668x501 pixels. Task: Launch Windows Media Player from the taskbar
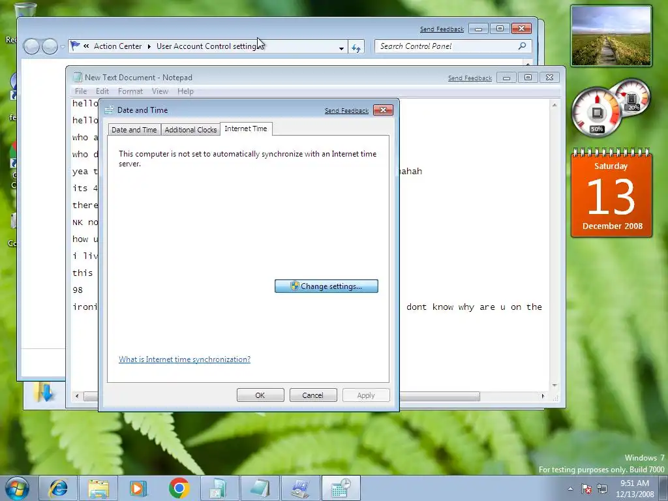(x=138, y=488)
